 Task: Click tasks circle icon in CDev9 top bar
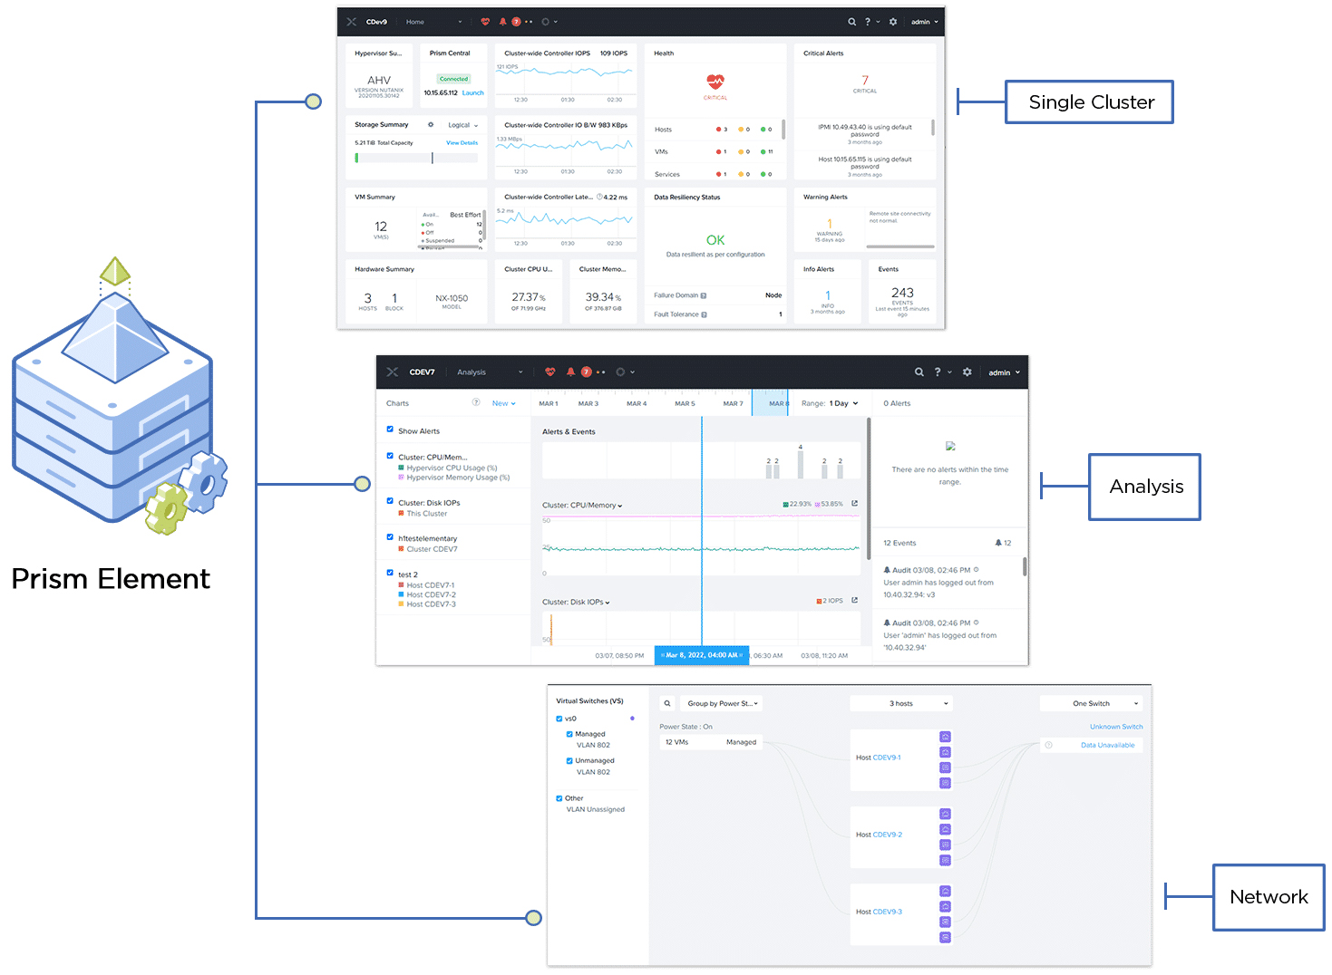point(546,22)
